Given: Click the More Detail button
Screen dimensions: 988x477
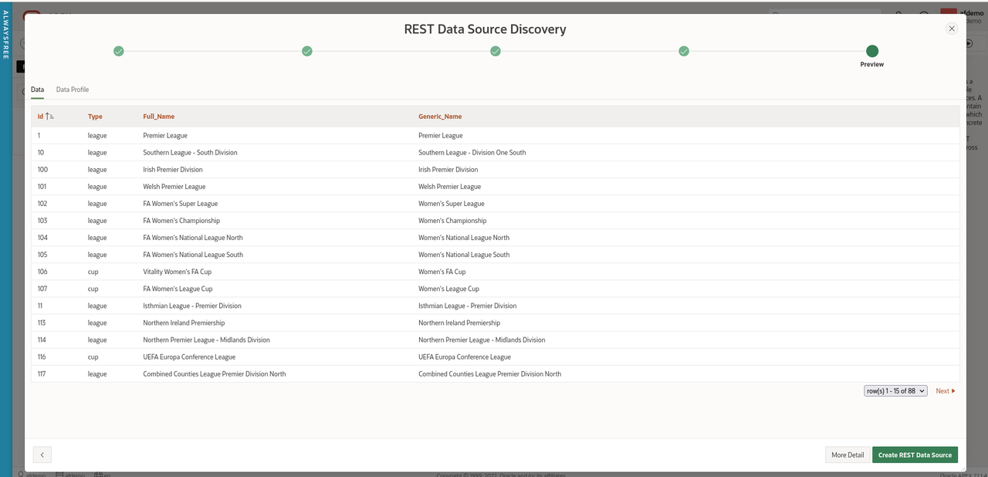Looking at the screenshot, I should coord(847,455).
